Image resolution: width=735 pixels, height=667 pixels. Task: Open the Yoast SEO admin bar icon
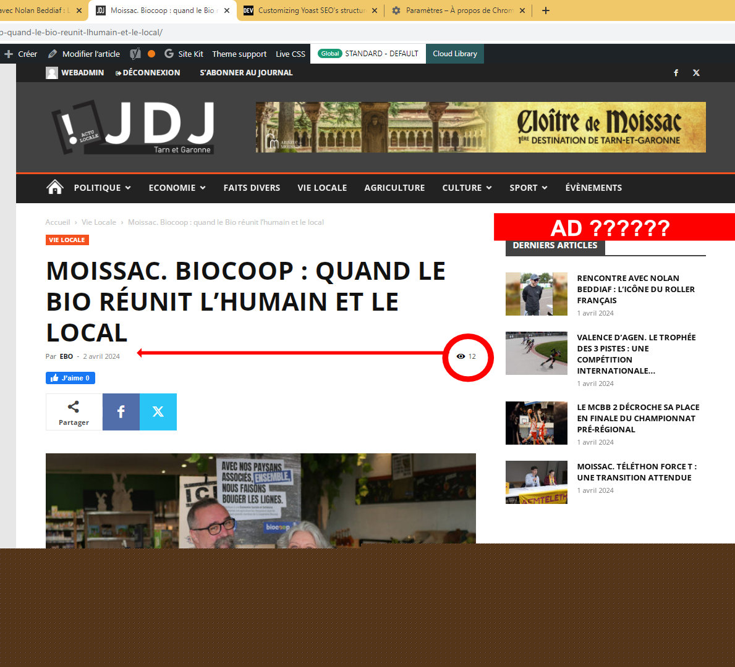[135, 54]
